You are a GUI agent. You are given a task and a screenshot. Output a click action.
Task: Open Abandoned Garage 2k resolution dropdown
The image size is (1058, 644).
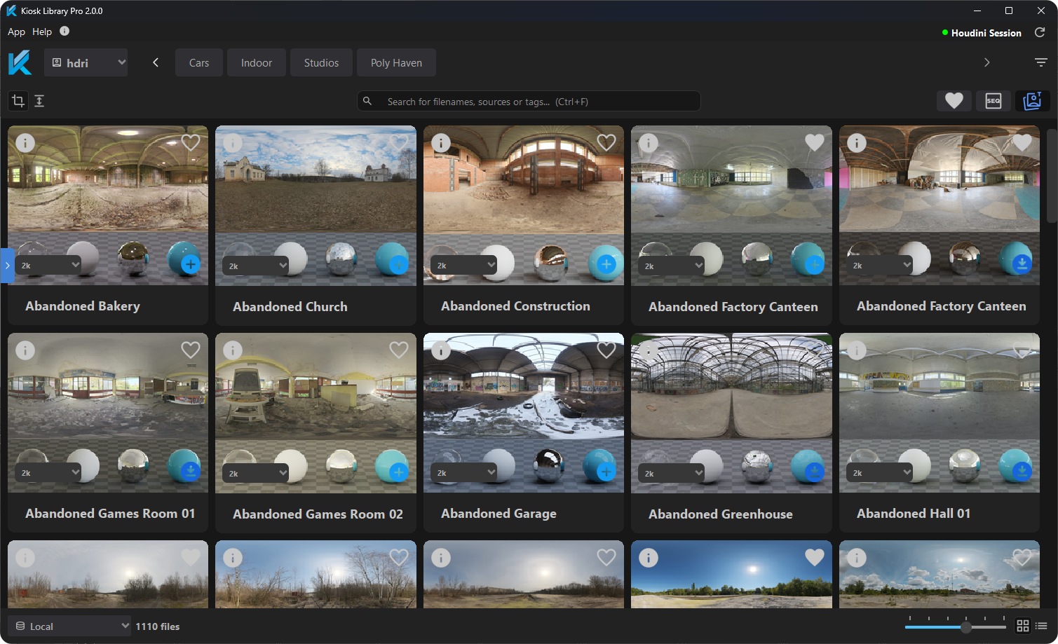coord(466,472)
